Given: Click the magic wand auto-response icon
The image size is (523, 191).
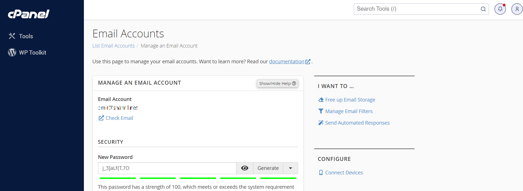Looking at the screenshot, I should point(321,123).
